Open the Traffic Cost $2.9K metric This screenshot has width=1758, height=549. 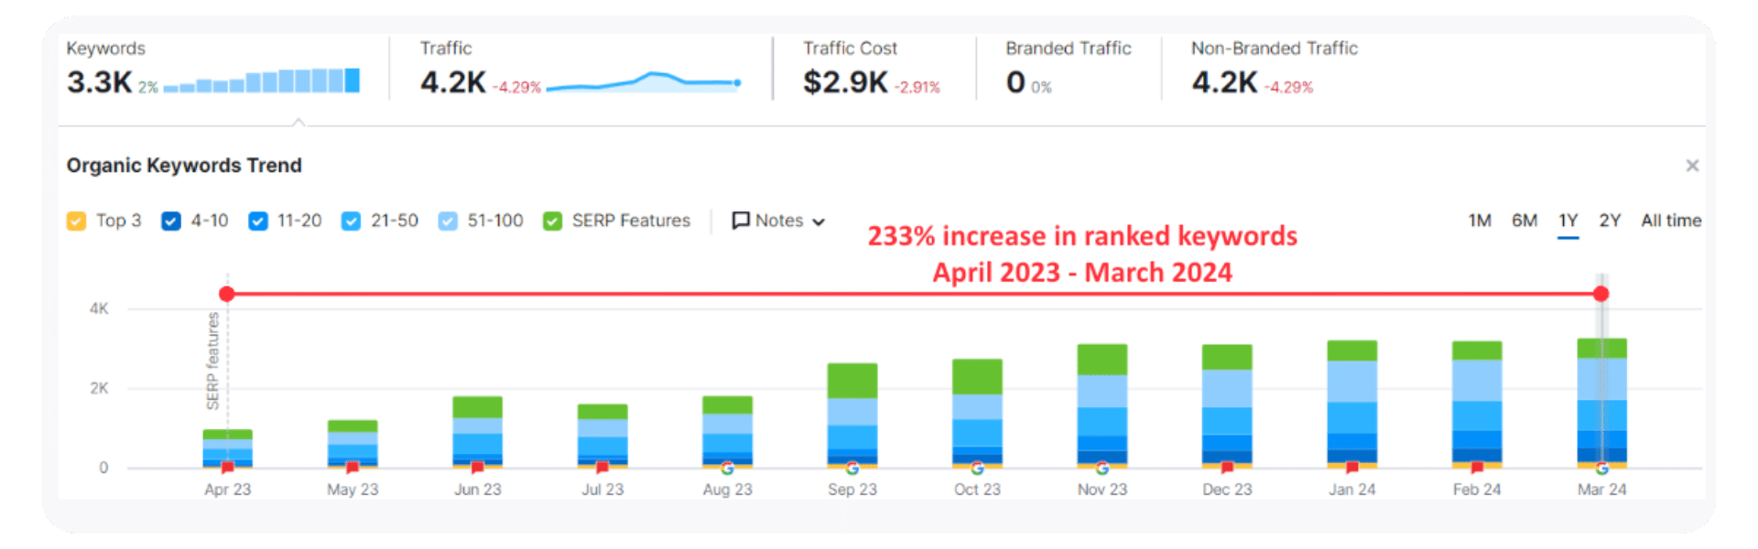872,70
